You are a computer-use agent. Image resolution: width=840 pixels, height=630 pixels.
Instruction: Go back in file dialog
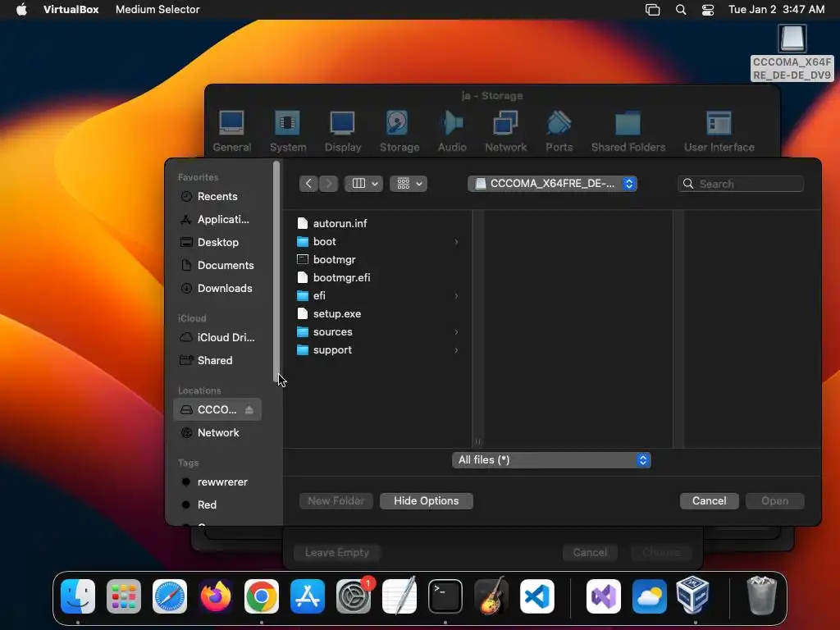point(308,184)
